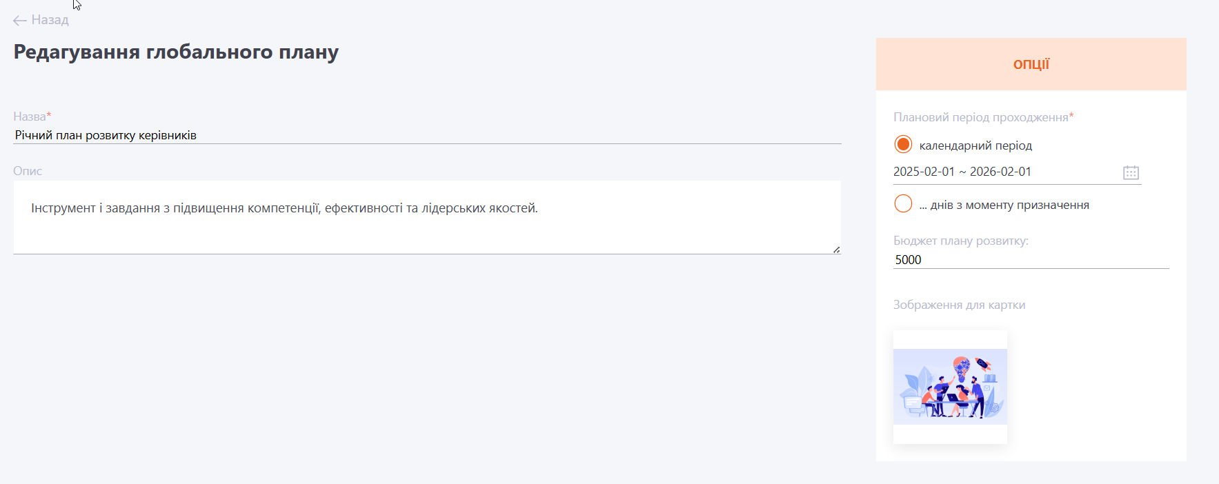The width and height of the screenshot is (1219, 484).
Task: Focus the budget field showing 5000
Action: pos(1031,260)
